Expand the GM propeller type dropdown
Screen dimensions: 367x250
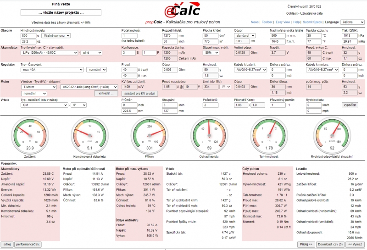click(x=44, y=105)
